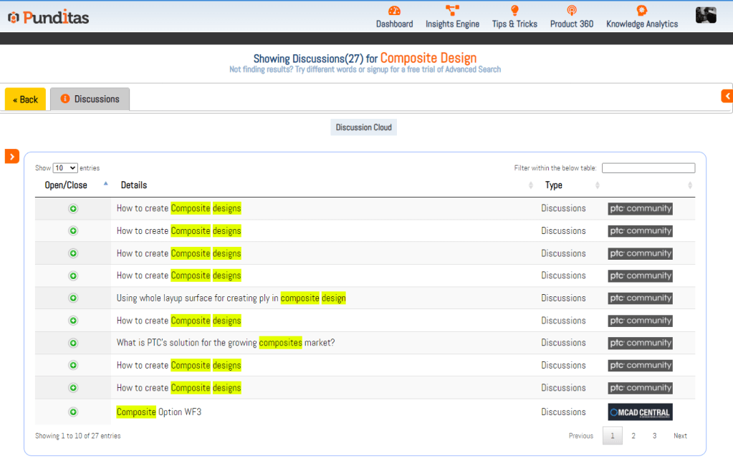The image size is (733, 463).
Task: Open the Show entries count dropdown
Action: point(65,168)
